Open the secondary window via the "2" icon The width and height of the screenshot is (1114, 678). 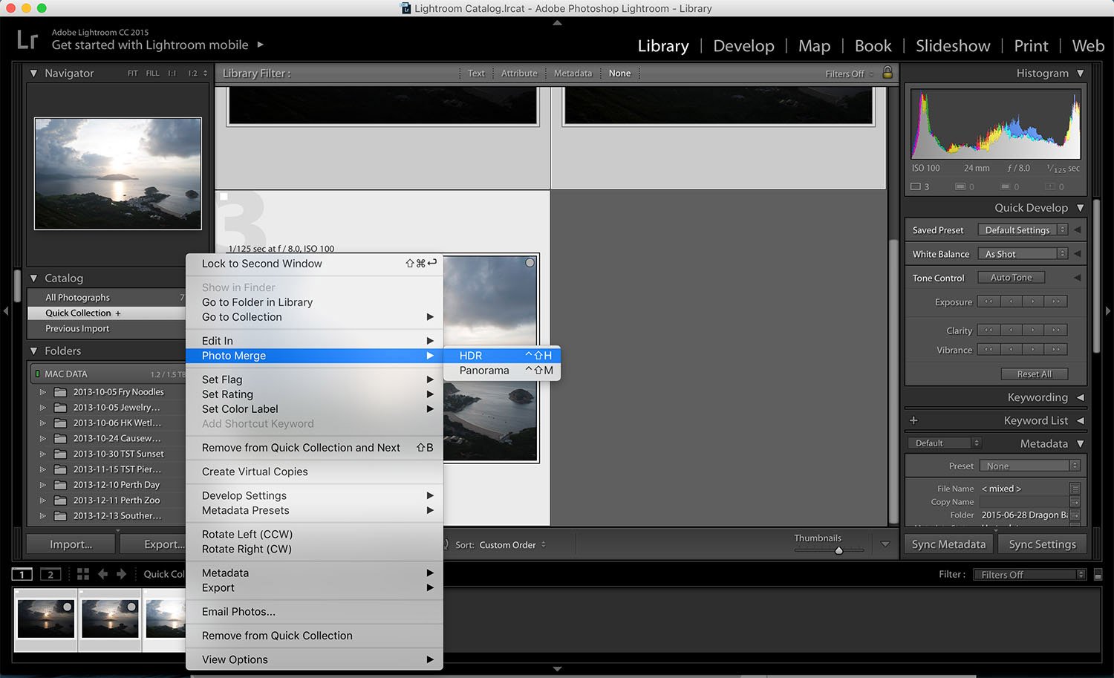[x=51, y=574]
